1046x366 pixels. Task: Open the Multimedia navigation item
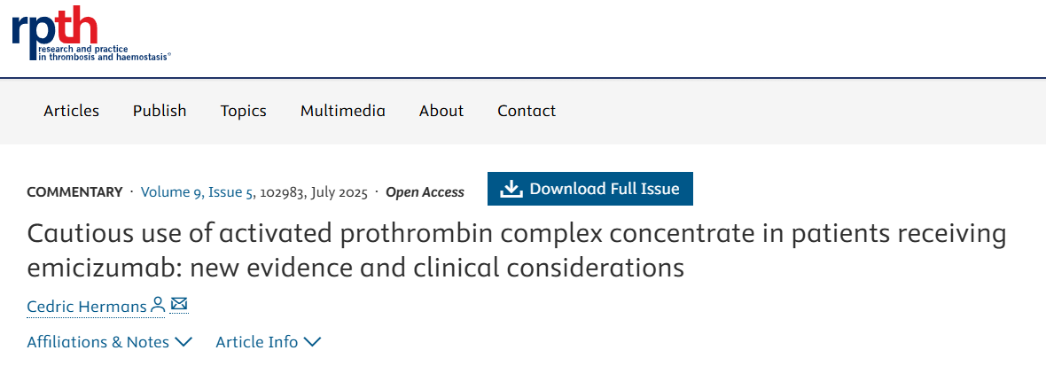pyautogui.click(x=343, y=111)
